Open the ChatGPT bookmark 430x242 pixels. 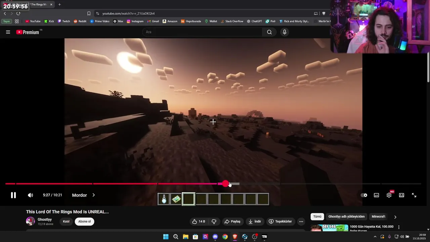pos(254,21)
